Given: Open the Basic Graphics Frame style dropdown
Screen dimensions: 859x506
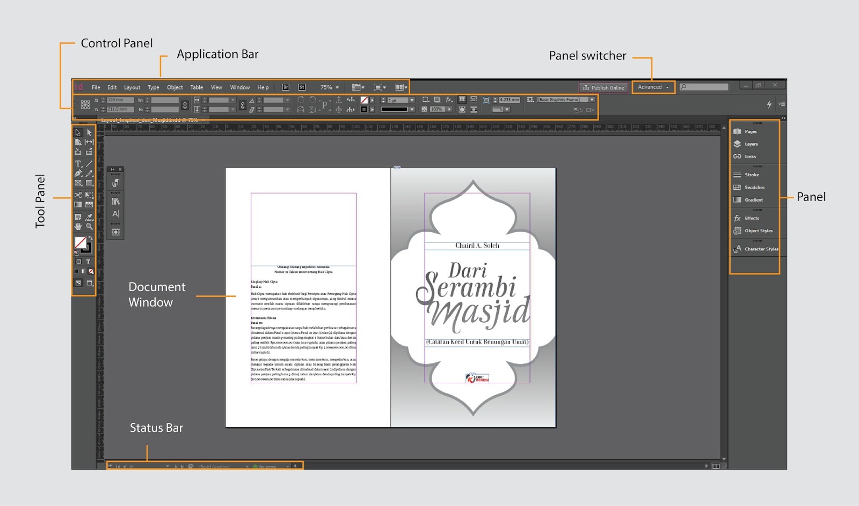Looking at the screenshot, I should (592, 100).
